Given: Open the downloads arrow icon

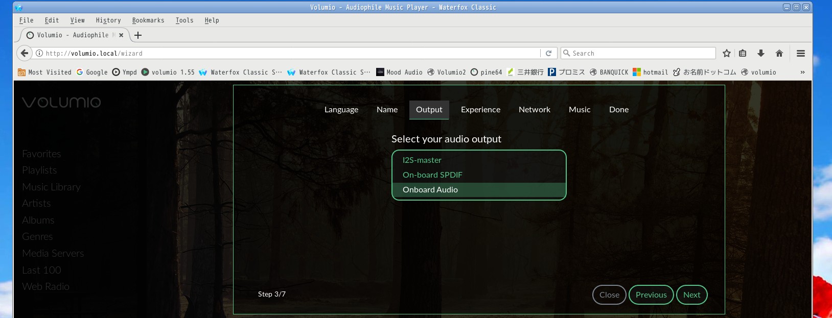Looking at the screenshot, I should (x=760, y=53).
